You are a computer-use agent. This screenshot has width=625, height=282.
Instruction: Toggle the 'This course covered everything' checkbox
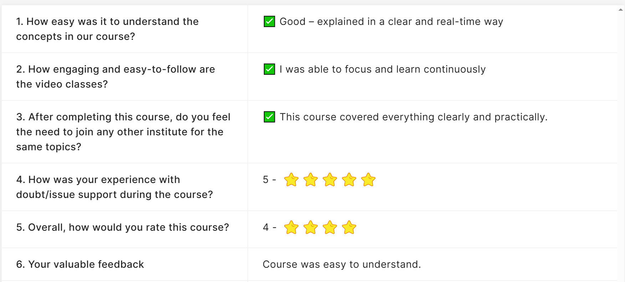coord(269,117)
